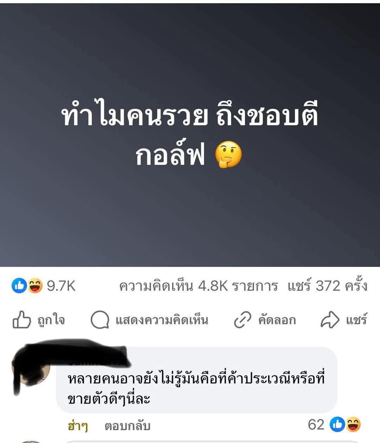The width and height of the screenshot is (380, 443).
Task: View the blue like reaction on the post
Action: (x=19, y=285)
